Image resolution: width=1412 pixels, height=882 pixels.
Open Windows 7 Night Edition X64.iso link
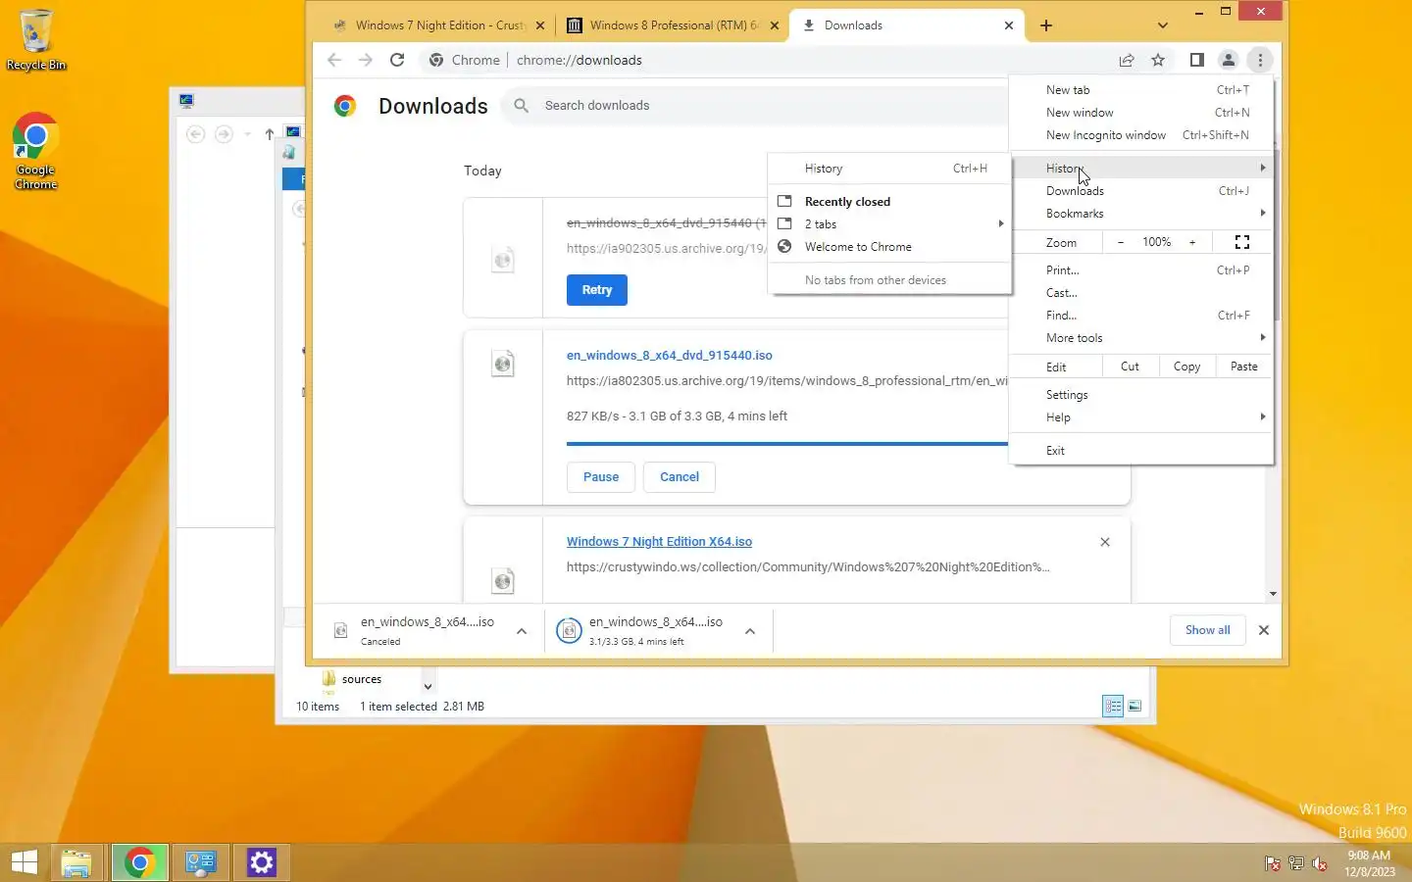coord(659,542)
